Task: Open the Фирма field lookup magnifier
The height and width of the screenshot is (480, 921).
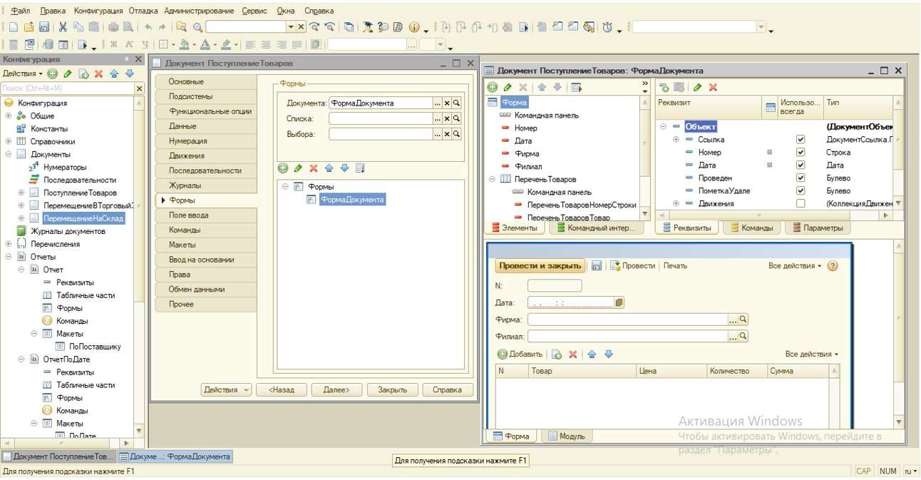Action: [x=743, y=320]
